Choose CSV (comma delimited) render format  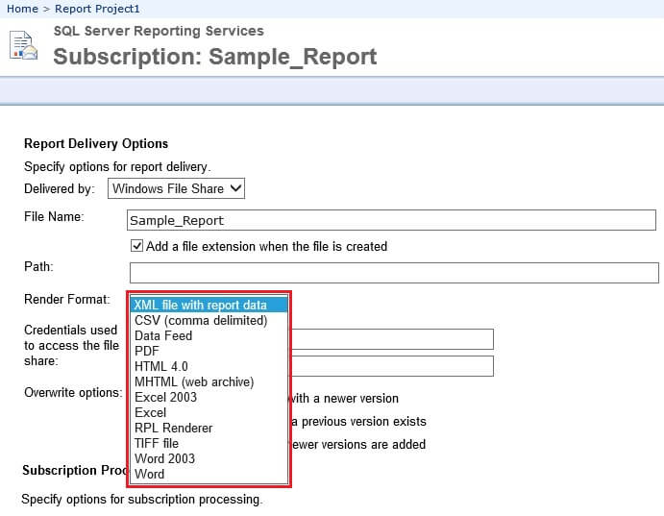click(201, 321)
